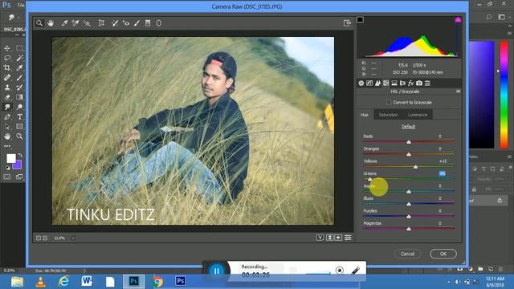Switch to the Saturation tab
This screenshot has height=289, width=514.
point(389,115)
